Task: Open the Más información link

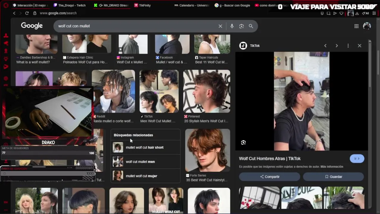Action: pyautogui.click(x=332, y=167)
